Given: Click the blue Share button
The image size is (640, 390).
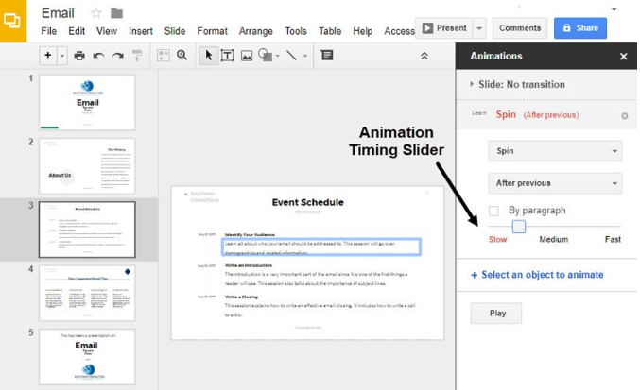Looking at the screenshot, I should click(x=580, y=28).
